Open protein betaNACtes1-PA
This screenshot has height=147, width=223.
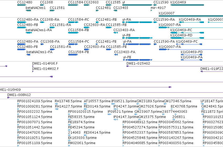click(28, 55)
